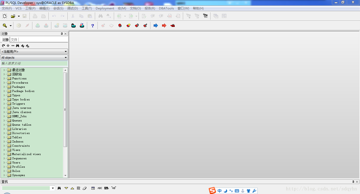Click the blue right arrow toolbar icon
This screenshot has width=360, height=194.
click(156, 25)
